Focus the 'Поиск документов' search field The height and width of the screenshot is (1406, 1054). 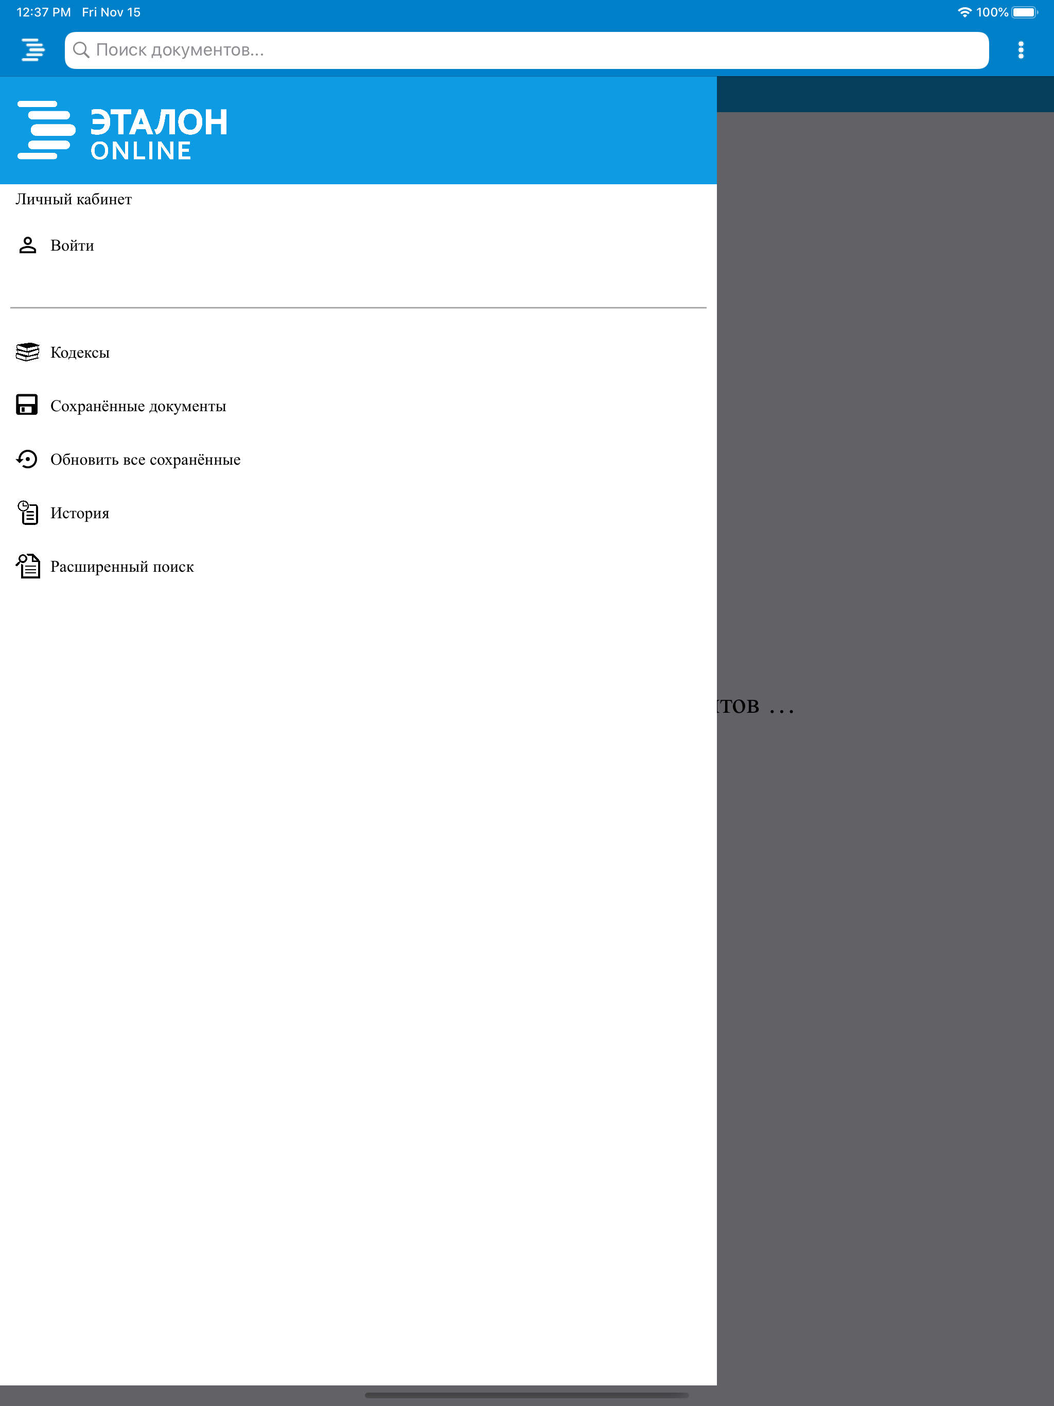point(526,50)
